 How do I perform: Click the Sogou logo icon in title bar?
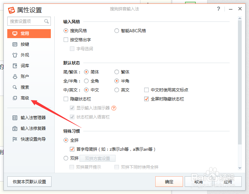(x=11, y=10)
